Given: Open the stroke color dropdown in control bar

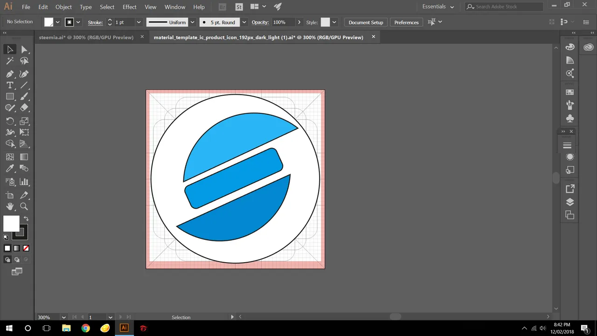Looking at the screenshot, I should pos(78,22).
